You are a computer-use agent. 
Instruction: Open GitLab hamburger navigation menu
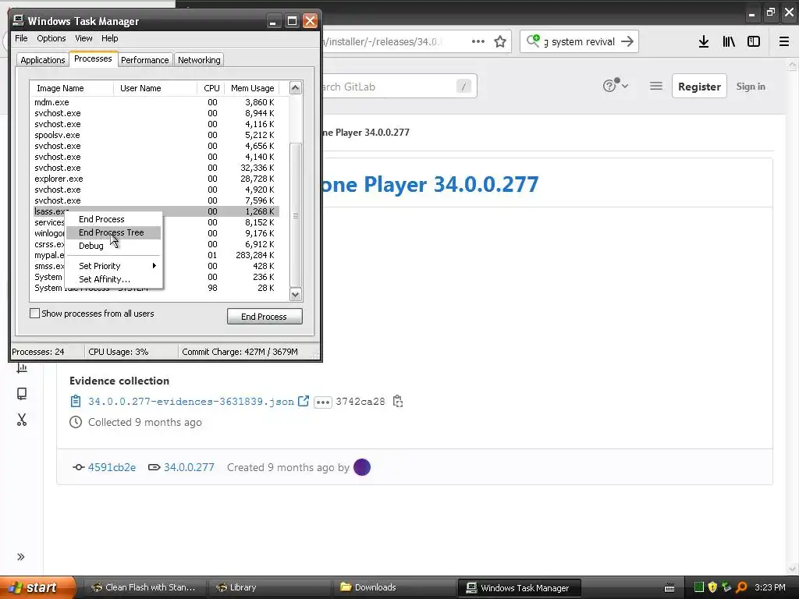[x=655, y=86]
